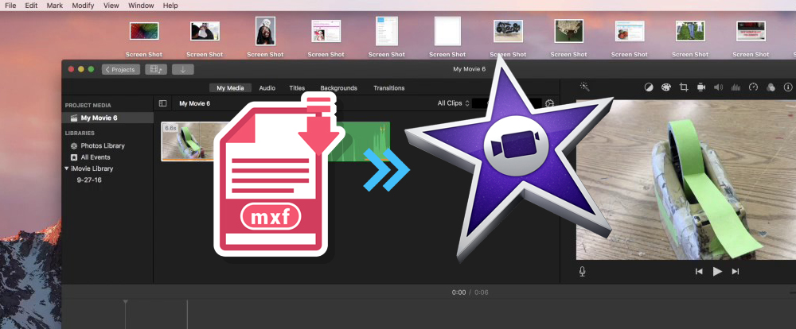Switch to the My Media tab

[x=230, y=87]
